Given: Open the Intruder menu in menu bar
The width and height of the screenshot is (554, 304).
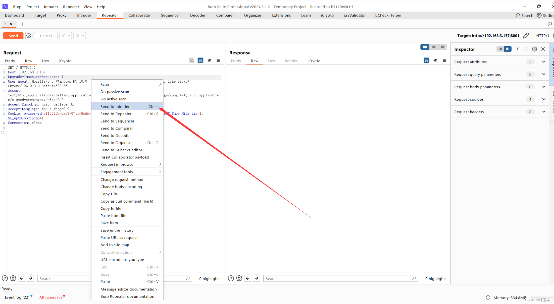Looking at the screenshot, I should pos(51,7).
